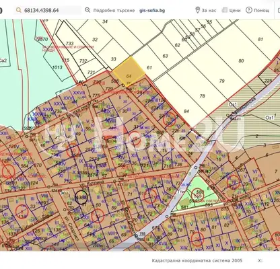Image resolution: width=280 pixels, height=269 pixels.
Task: Select parcel 80 on the map
Action: pos(241,61)
